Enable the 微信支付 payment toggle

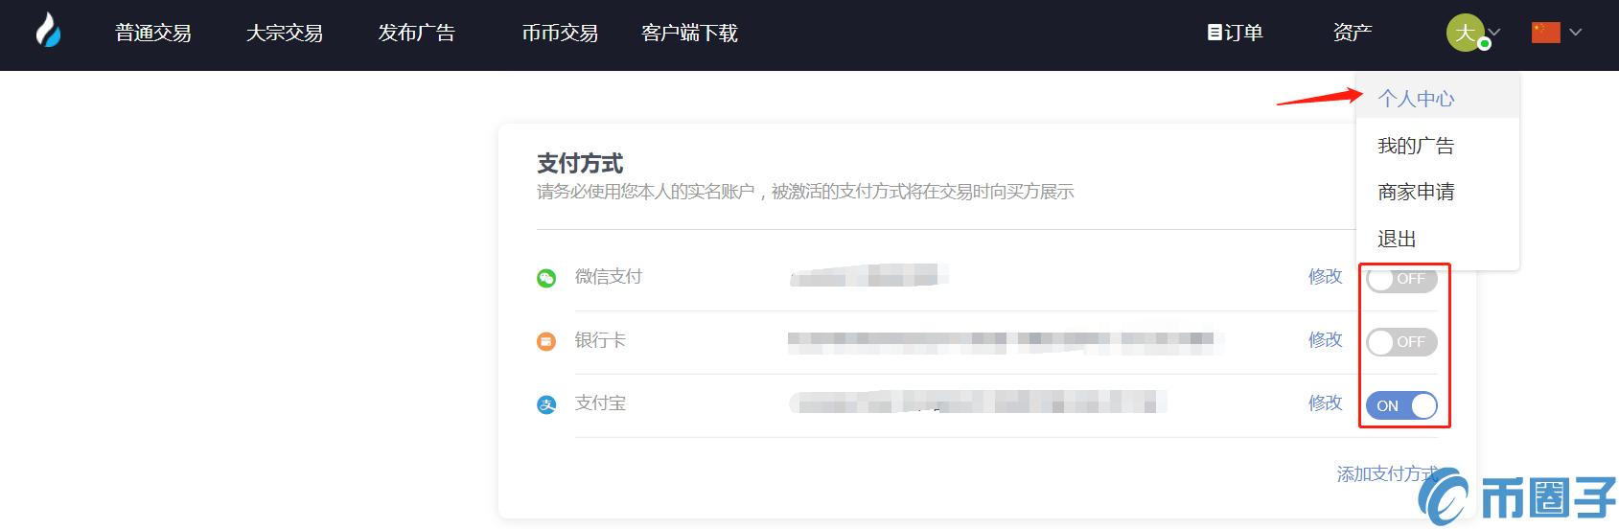[x=1401, y=279]
